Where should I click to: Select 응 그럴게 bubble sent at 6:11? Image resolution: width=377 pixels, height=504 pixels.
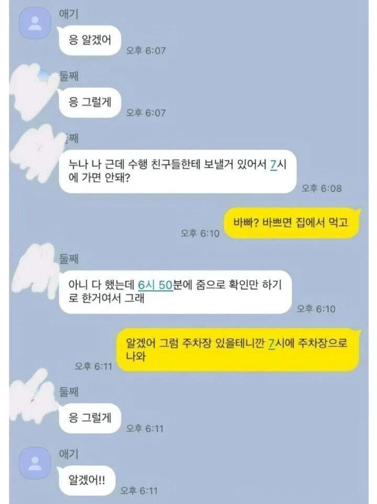(90, 418)
